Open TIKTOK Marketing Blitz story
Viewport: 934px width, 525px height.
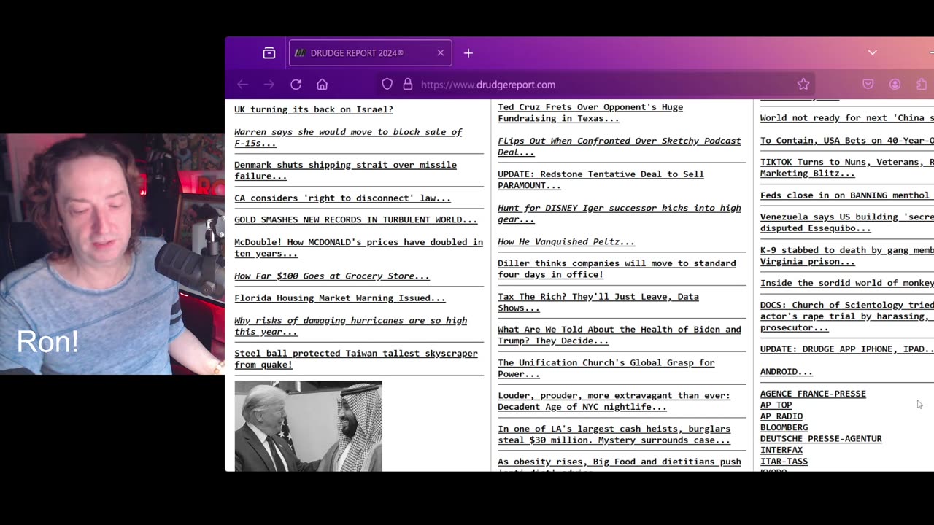846,168
